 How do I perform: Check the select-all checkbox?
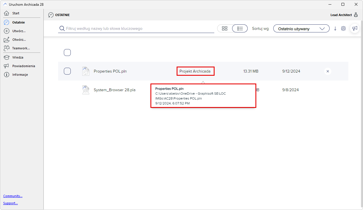(x=67, y=52)
